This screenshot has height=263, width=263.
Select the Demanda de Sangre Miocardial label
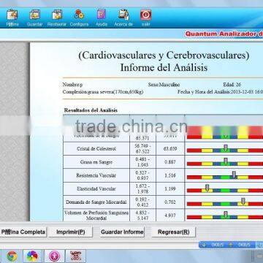pos(96,202)
